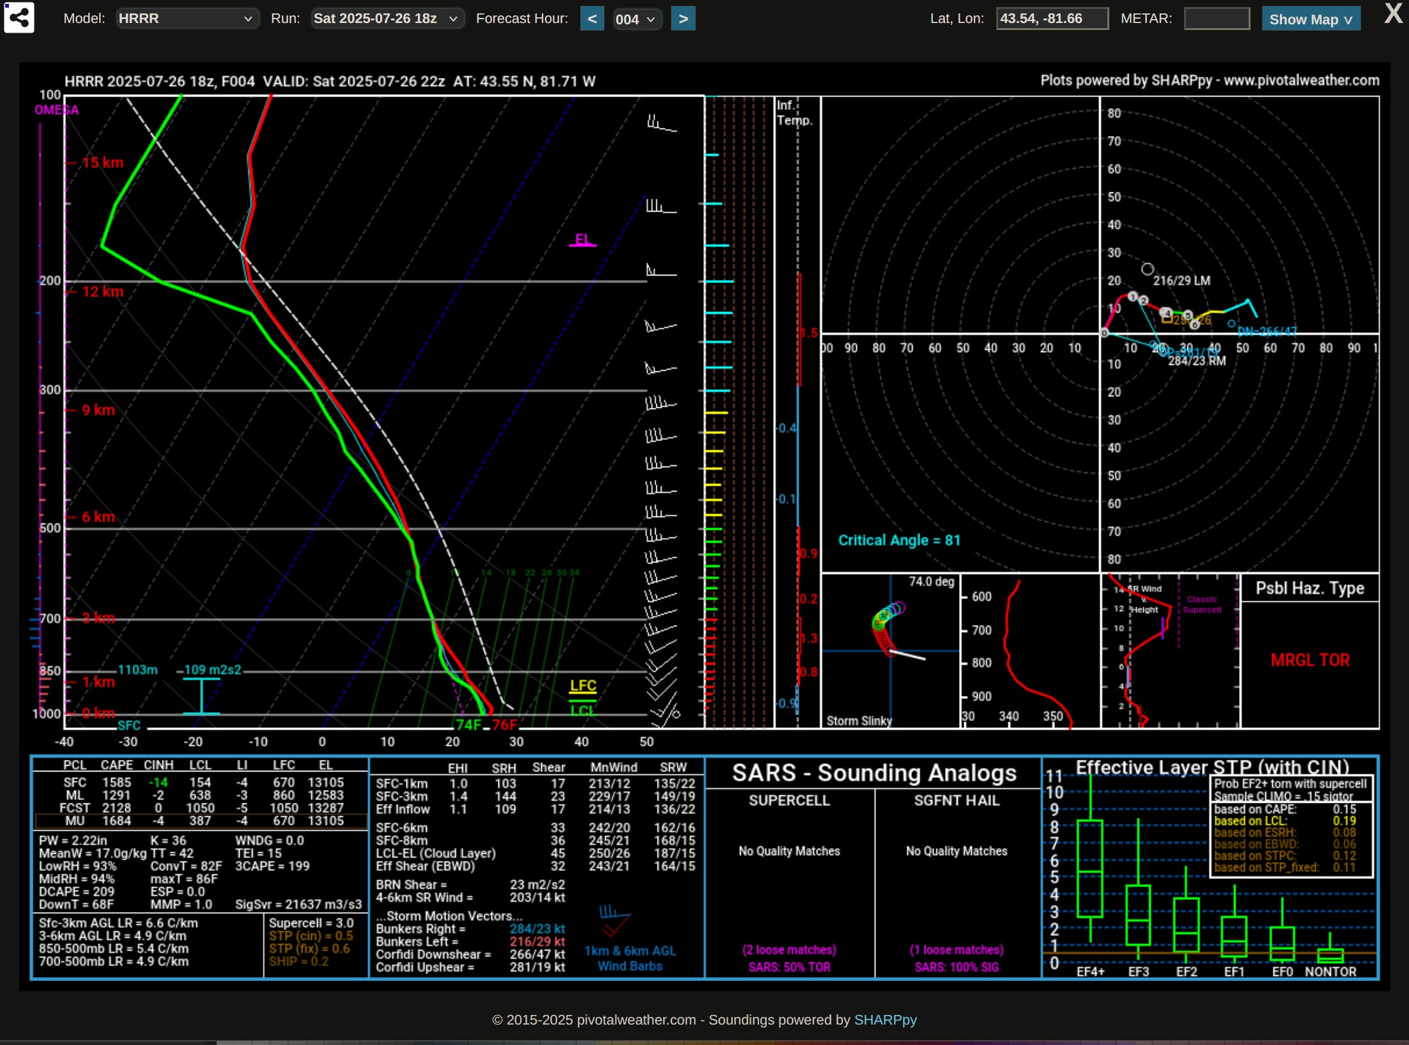Close the sounding viewer with X
1409x1045 pixels.
1393,14
